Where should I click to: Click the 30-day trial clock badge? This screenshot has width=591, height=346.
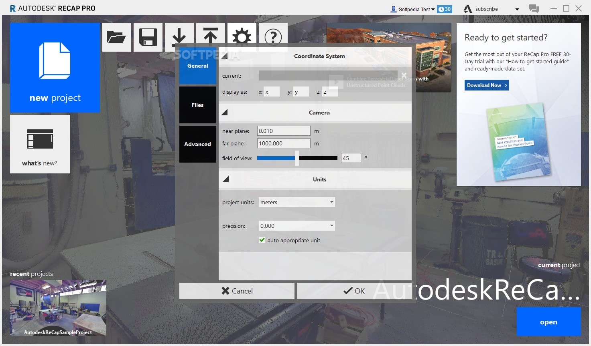tap(445, 9)
